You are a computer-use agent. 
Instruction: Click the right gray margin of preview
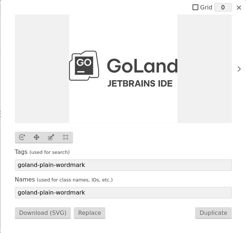tap(205, 69)
